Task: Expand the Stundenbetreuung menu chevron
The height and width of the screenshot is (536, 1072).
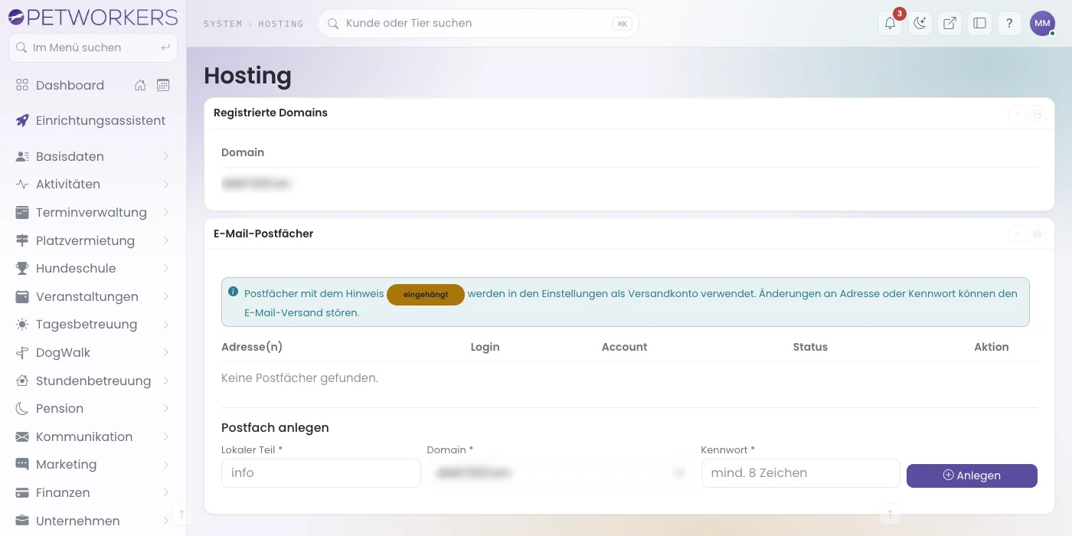Action: [166, 381]
